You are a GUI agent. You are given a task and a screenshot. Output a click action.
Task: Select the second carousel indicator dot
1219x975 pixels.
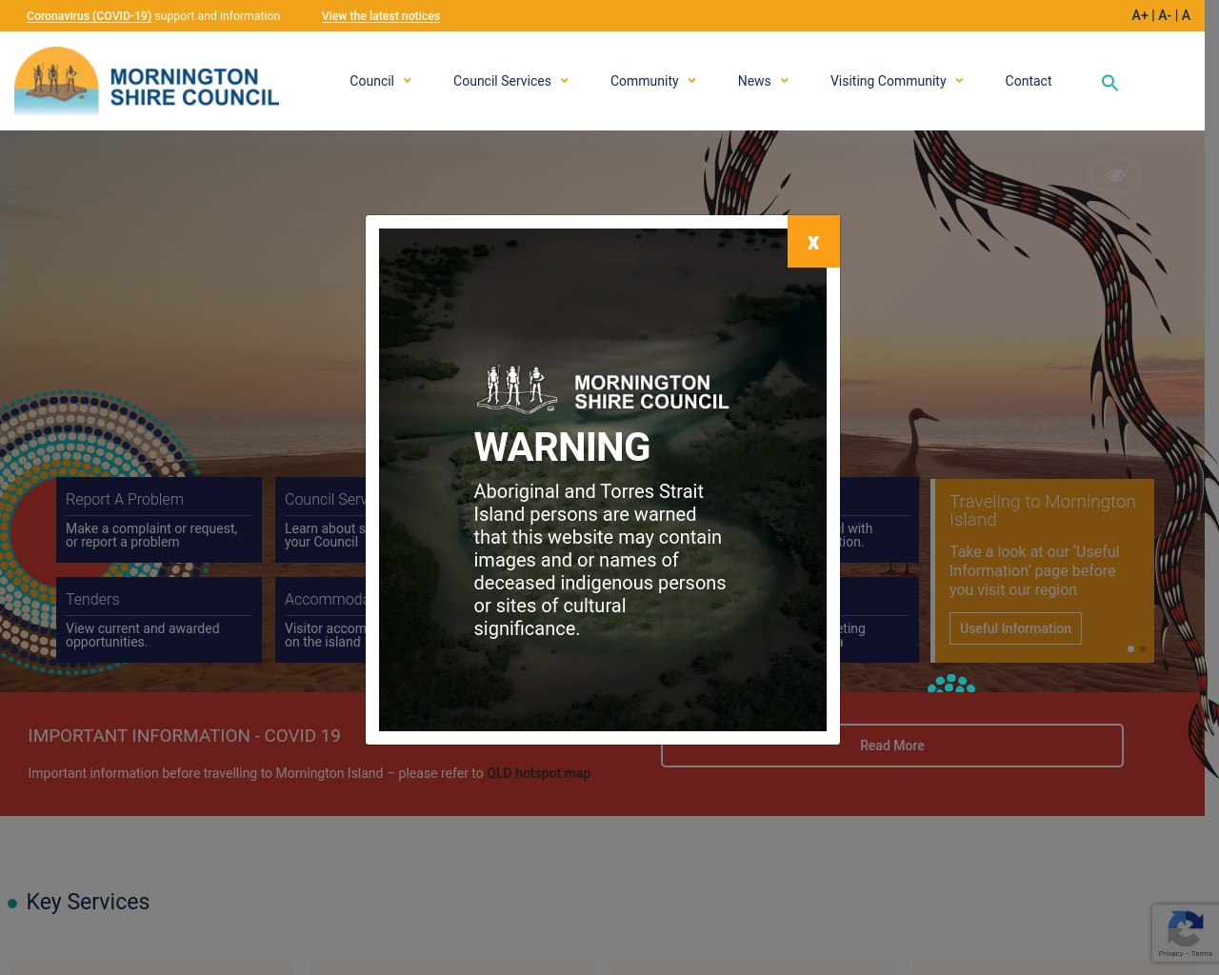(1143, 648)
